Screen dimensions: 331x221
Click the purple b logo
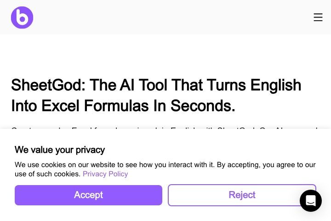[x=22, y=17]
